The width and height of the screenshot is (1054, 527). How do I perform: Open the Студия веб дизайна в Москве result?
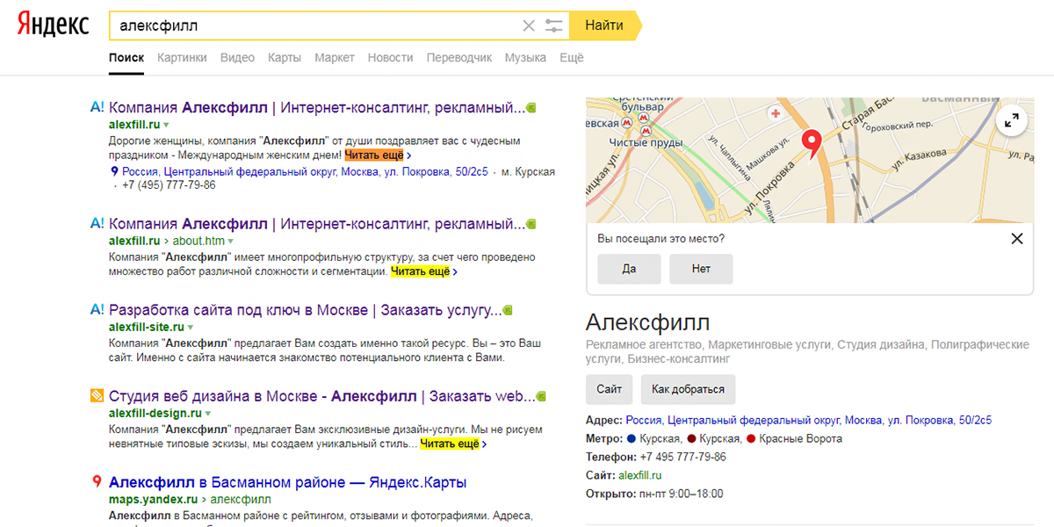[321, 396]
